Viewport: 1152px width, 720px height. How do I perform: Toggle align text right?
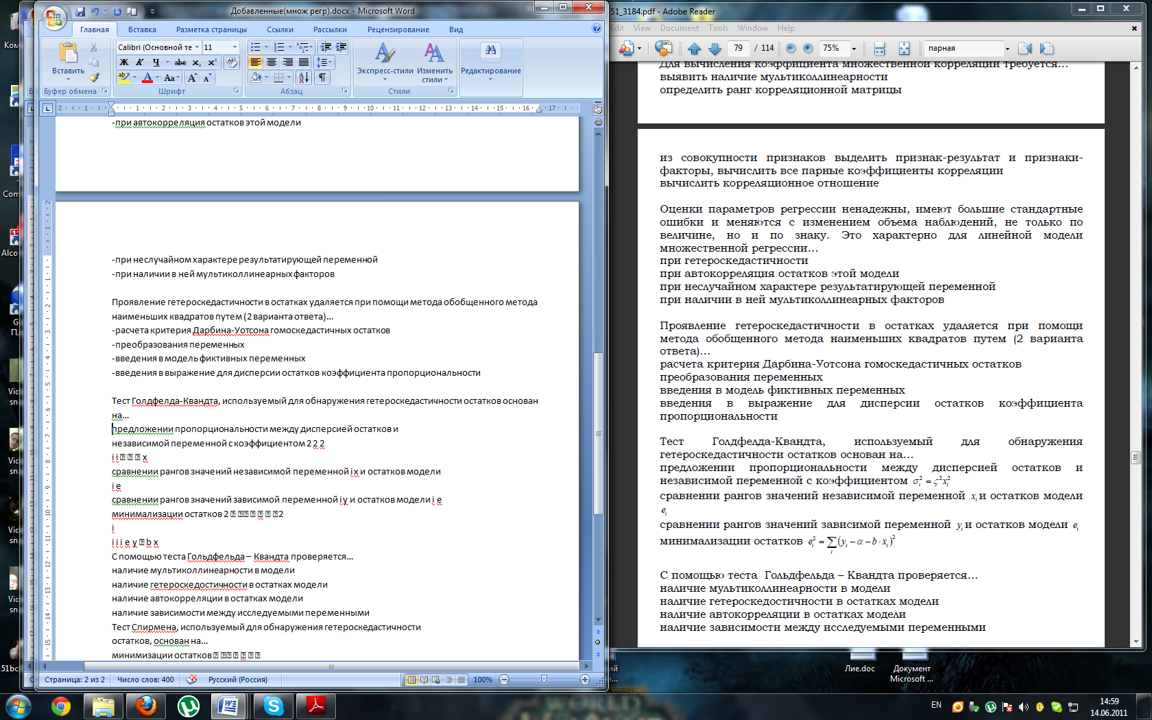pos(287,62)
